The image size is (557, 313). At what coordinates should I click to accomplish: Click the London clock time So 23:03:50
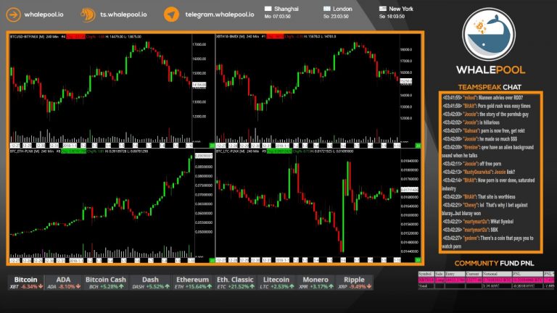[x=336, y=17]
